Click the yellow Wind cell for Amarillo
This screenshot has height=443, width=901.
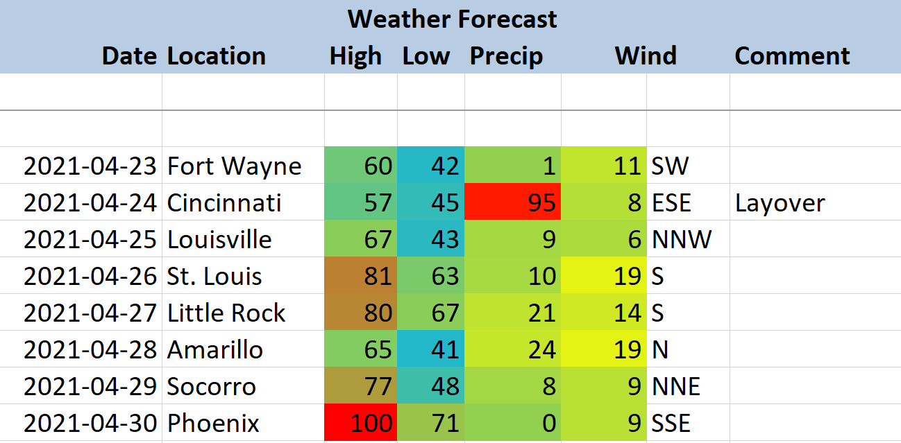[604, 349]
